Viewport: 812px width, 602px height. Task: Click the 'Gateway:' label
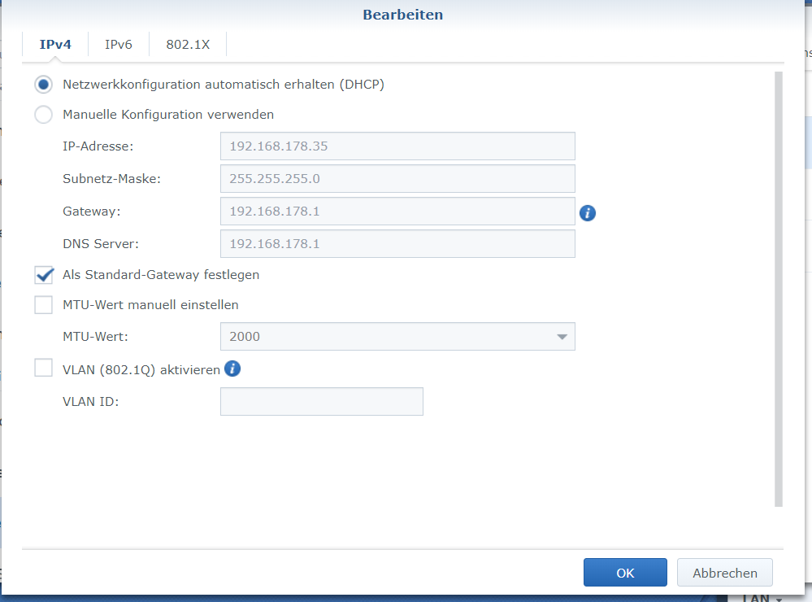[92, 212]
